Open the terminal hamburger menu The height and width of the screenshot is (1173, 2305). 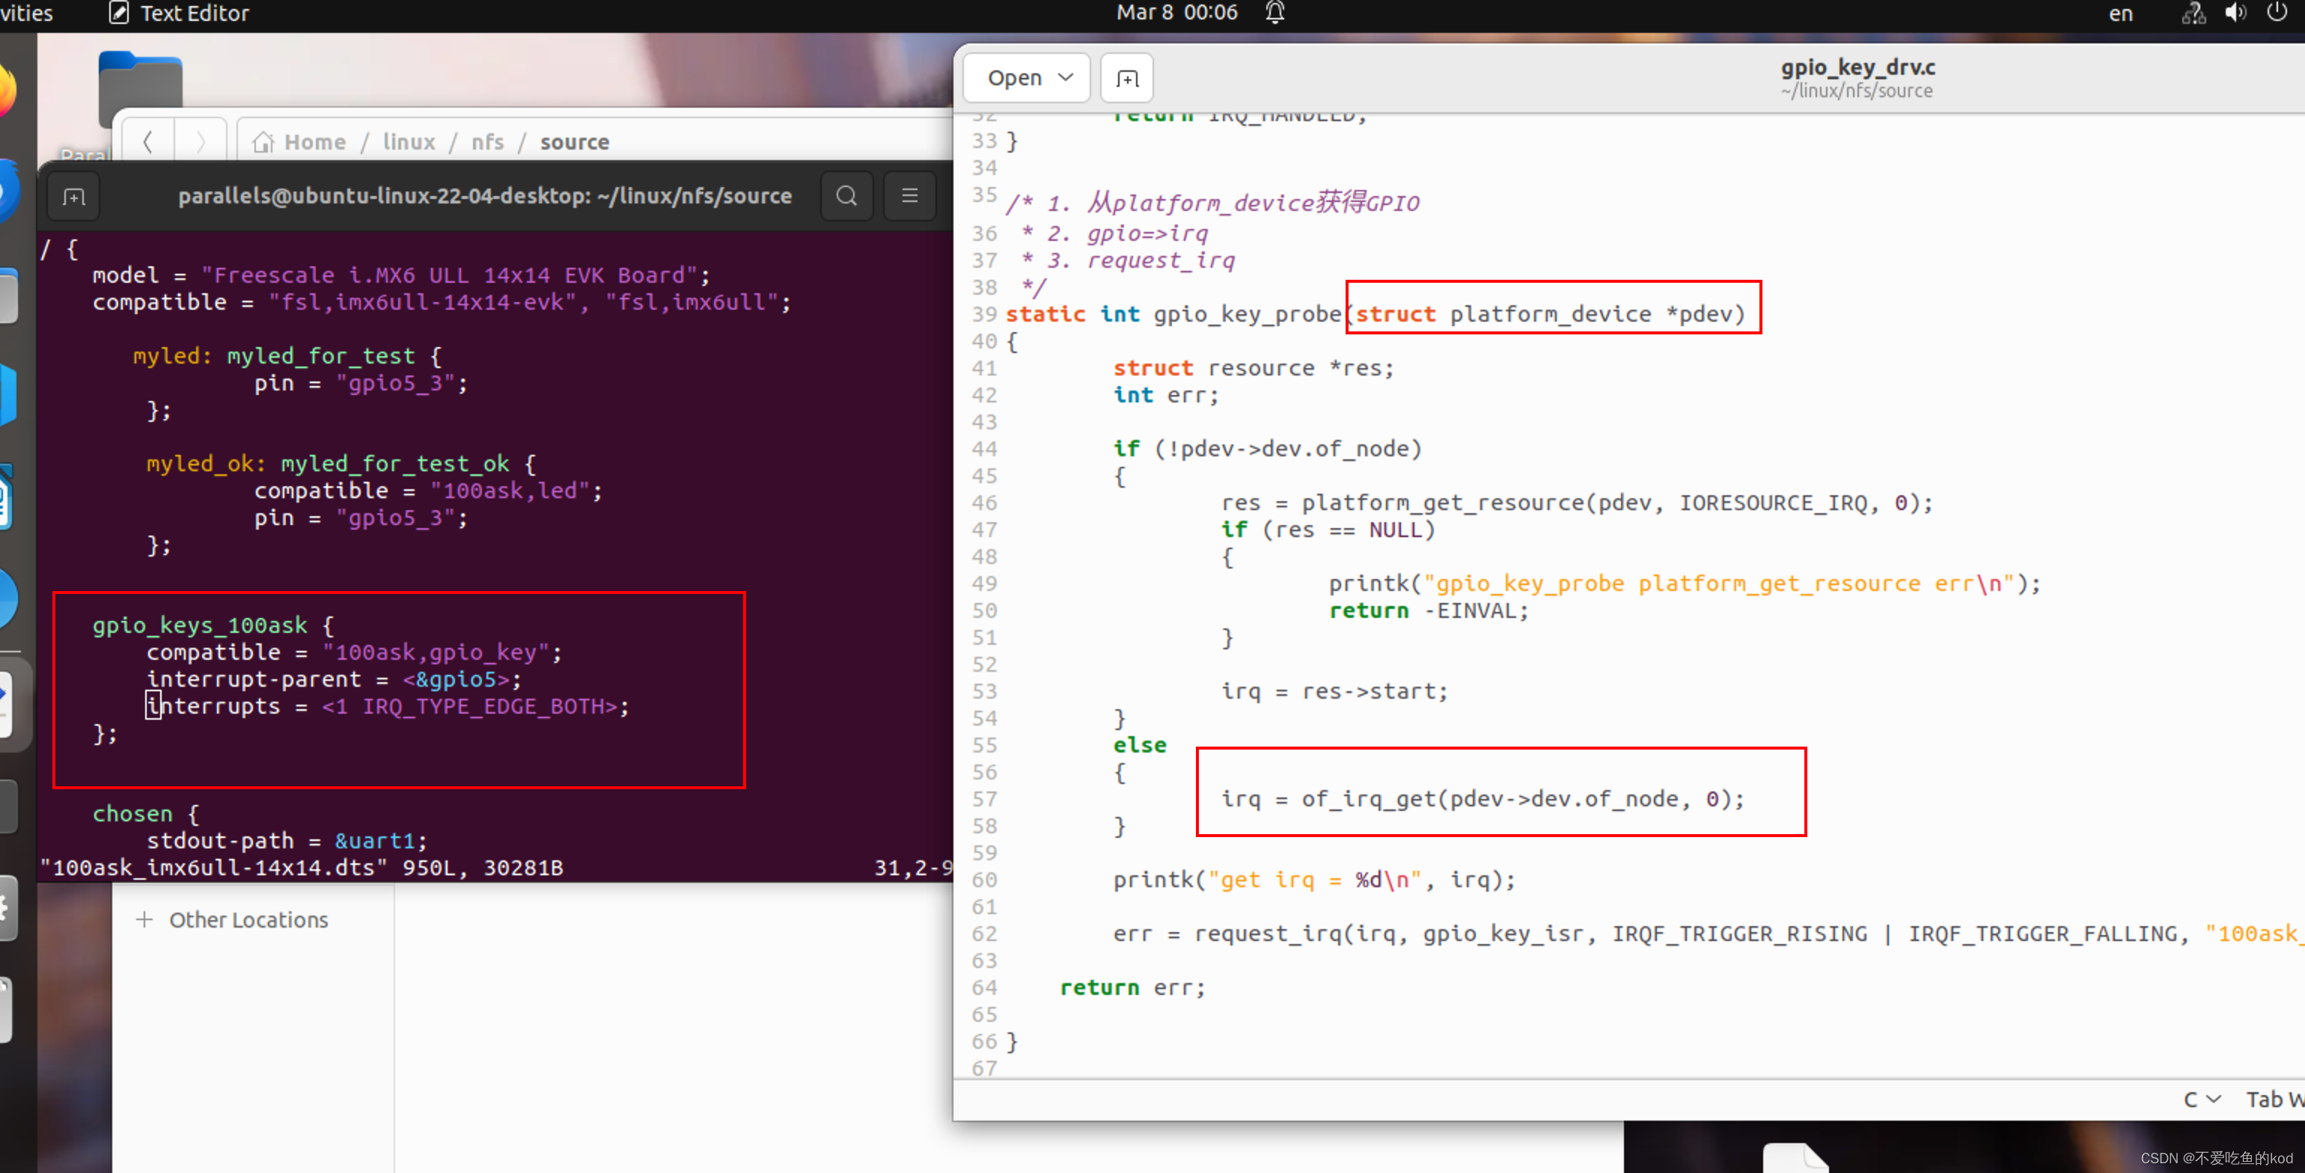(x=909, y=195)
